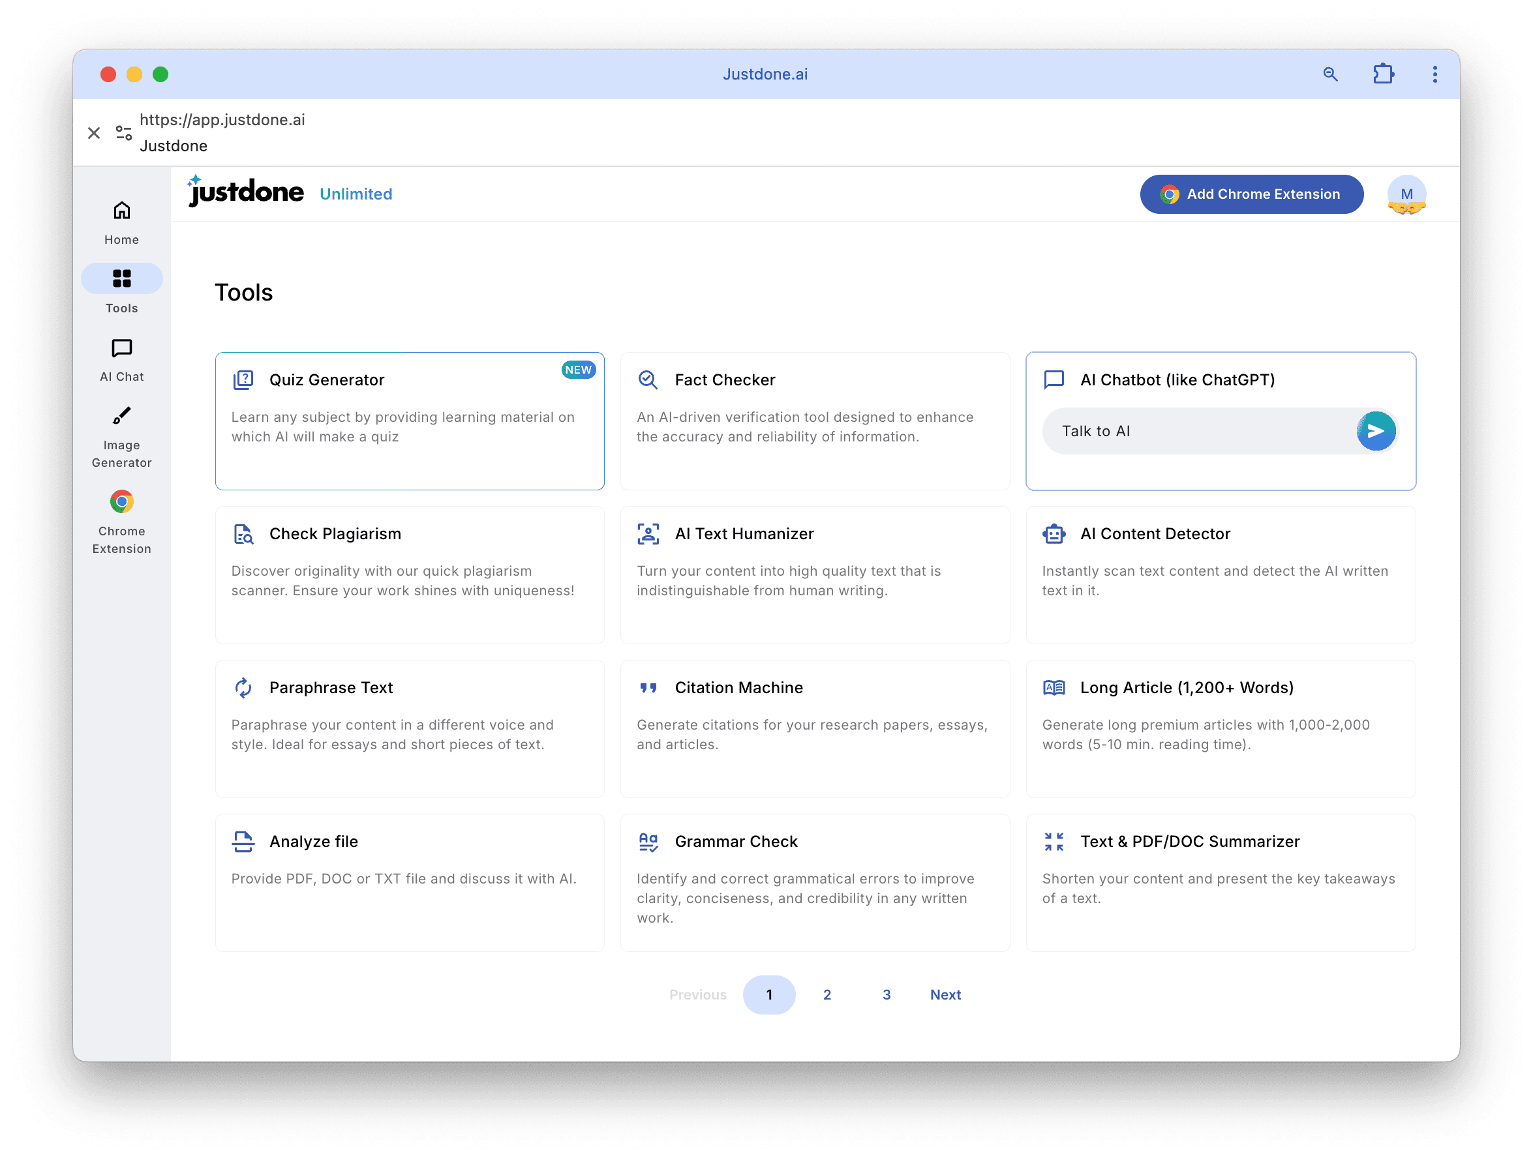Click the Paraphrase Text refresh icon
This screenshot has width=1533, height=1158.
243,688
